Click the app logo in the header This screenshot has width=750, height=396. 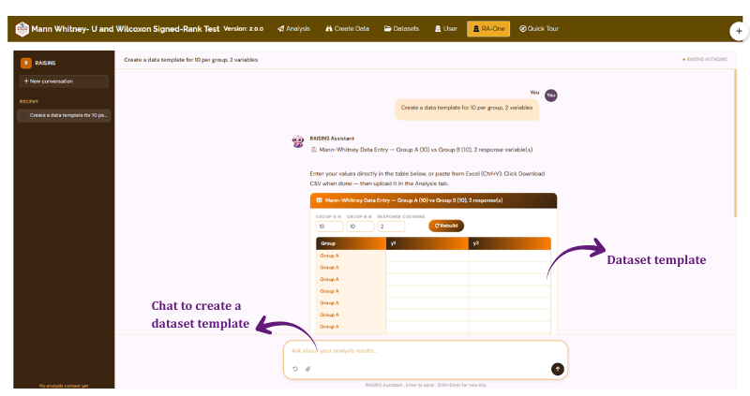(x=22, y=29)
